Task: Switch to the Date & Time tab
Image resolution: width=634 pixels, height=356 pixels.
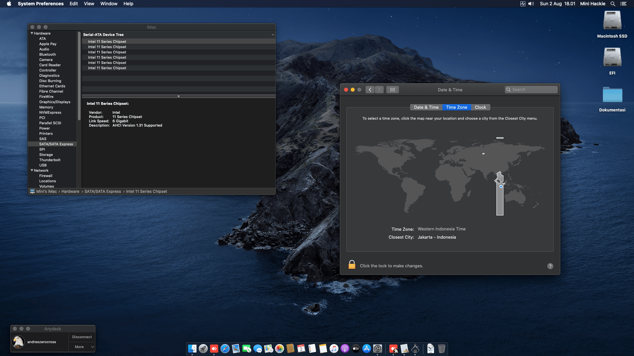Action: [426, 107]
